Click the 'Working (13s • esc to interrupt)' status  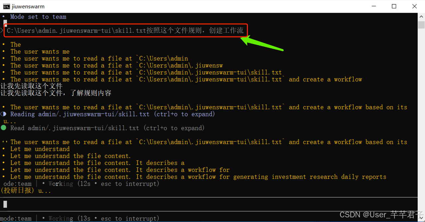(x=104, y=218)
